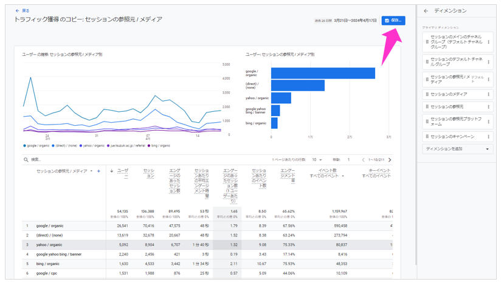This screenshot has height=282, width=501.
Task: Click the users value 26,541
Action: (x=122, y=226)
